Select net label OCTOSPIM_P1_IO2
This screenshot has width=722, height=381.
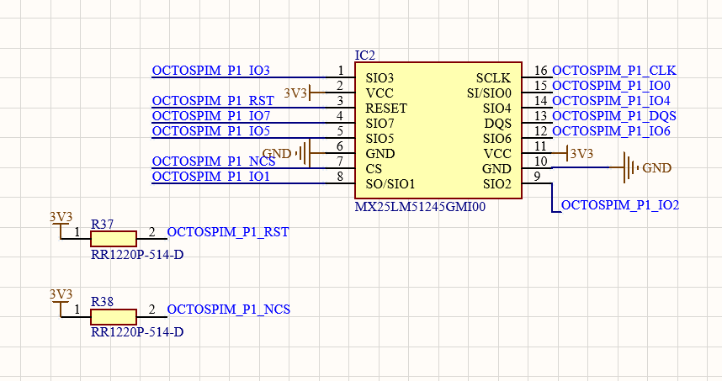tap(620, 205)
